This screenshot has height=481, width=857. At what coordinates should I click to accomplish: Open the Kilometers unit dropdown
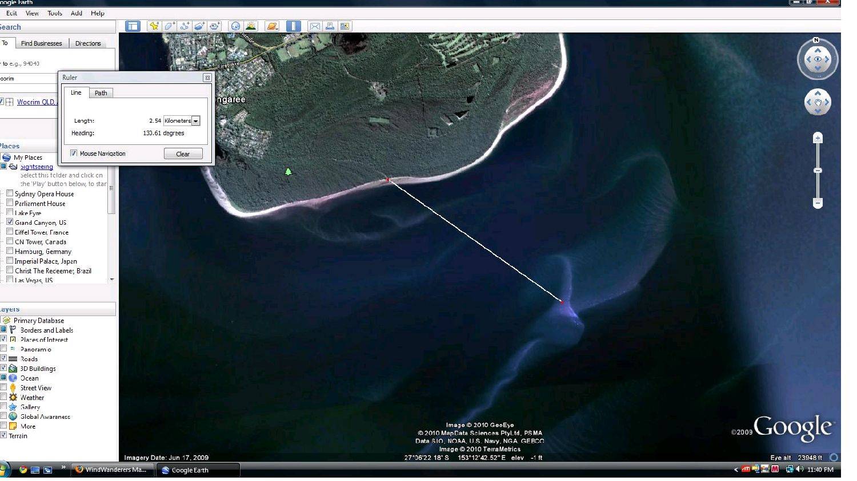coord(195,121)
